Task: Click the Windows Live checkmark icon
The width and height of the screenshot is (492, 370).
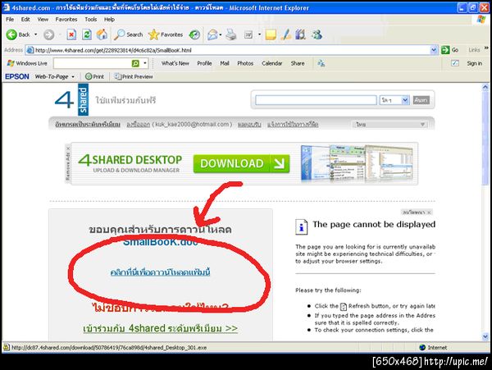Action: click(454, 63)
